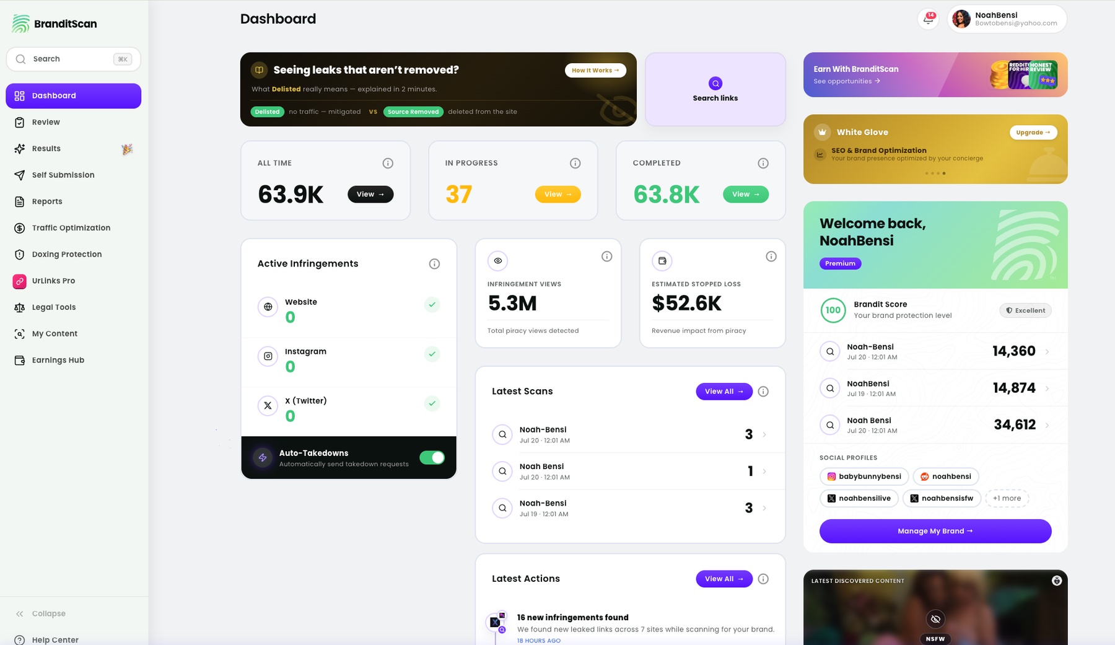Click the X (Twitter) green checkmark status
The width and height of the screenshot is (1115, 645).
(x=432, y=404)
